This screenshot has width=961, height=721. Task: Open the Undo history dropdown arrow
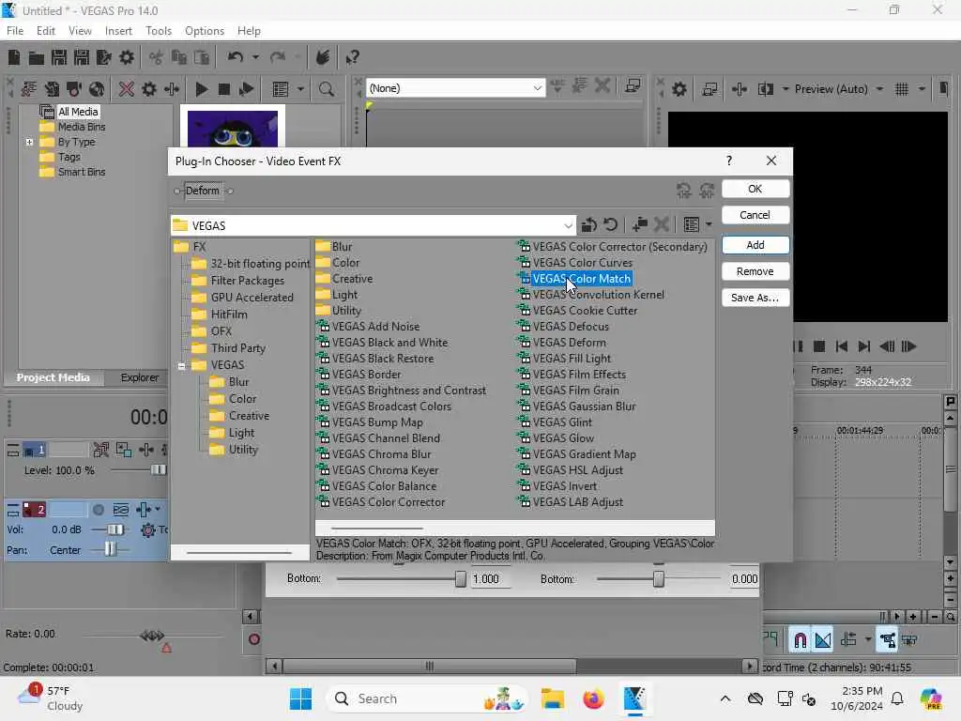[255, 57]
